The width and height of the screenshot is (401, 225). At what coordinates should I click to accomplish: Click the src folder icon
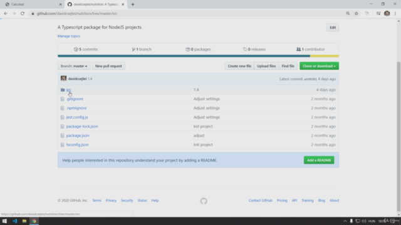[63, 90]
